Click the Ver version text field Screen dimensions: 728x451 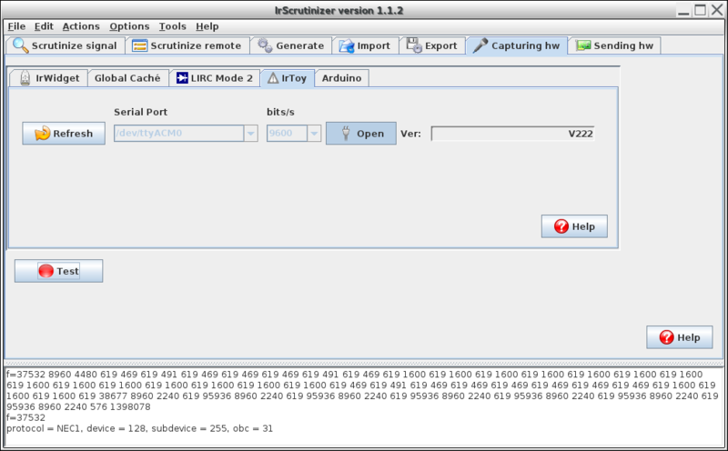[512, 134]
